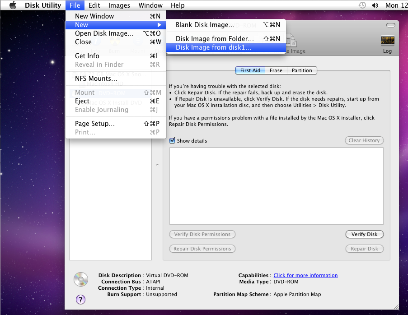
Task: Open the Images menu
Action: 119,5
